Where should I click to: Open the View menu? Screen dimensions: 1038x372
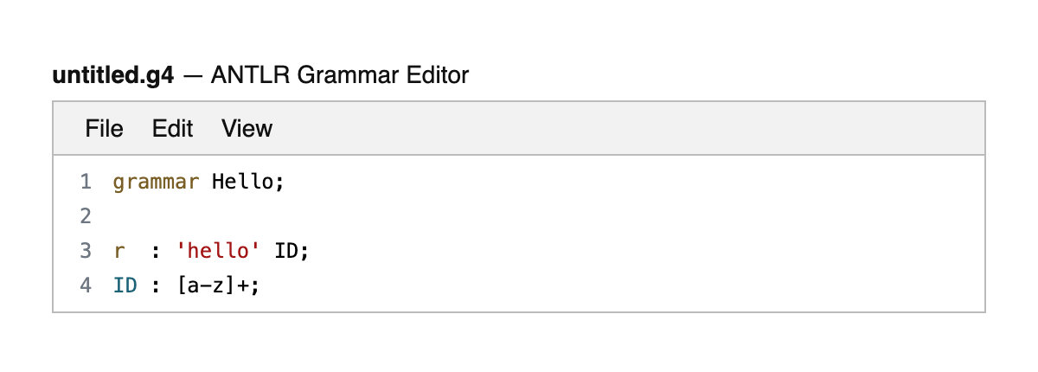[x=247, y=129]
